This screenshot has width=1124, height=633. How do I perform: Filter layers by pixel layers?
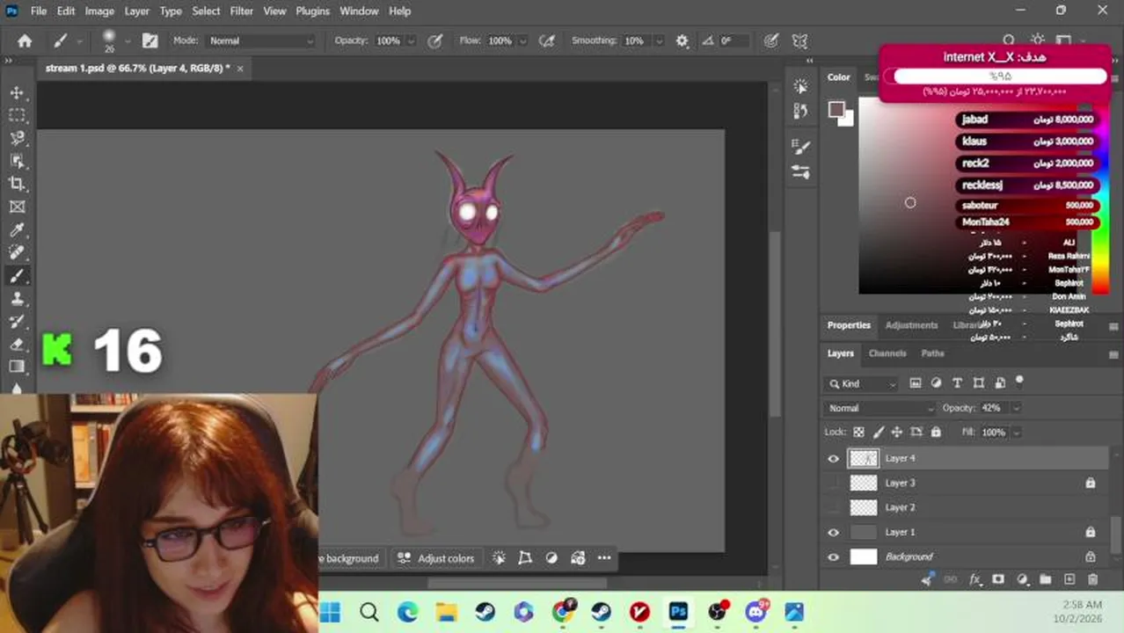916,383
